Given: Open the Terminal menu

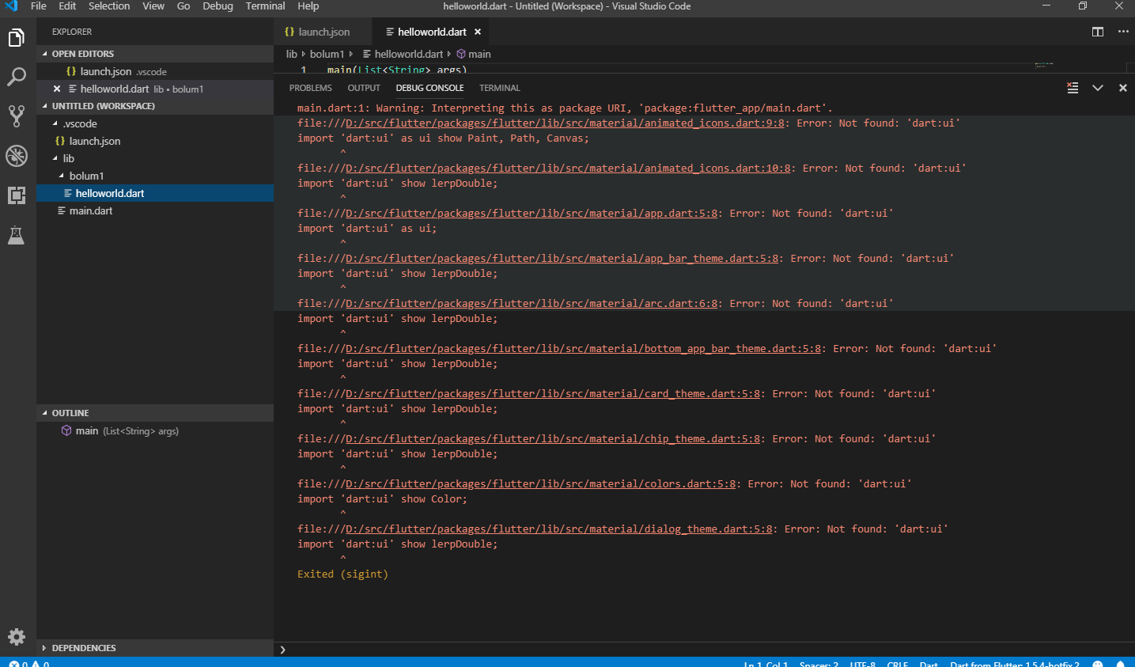Looking at the screenshot, I should coord(265,6).
